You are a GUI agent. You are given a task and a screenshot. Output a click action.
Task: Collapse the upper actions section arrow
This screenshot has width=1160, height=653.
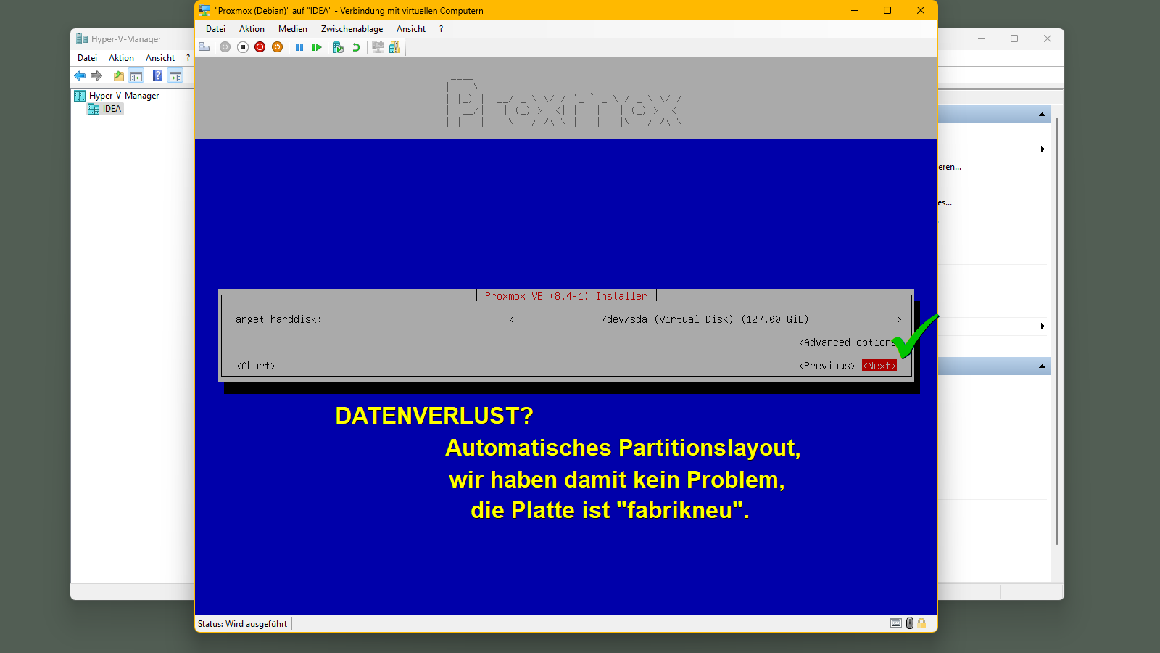coord(1042,115)
